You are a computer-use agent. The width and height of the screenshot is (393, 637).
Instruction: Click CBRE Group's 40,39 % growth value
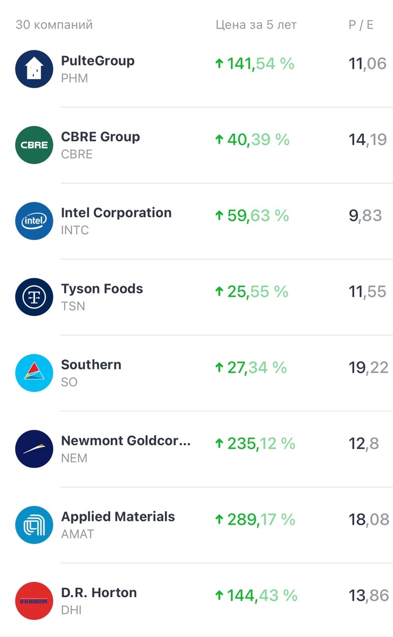(x=252, y=140)
